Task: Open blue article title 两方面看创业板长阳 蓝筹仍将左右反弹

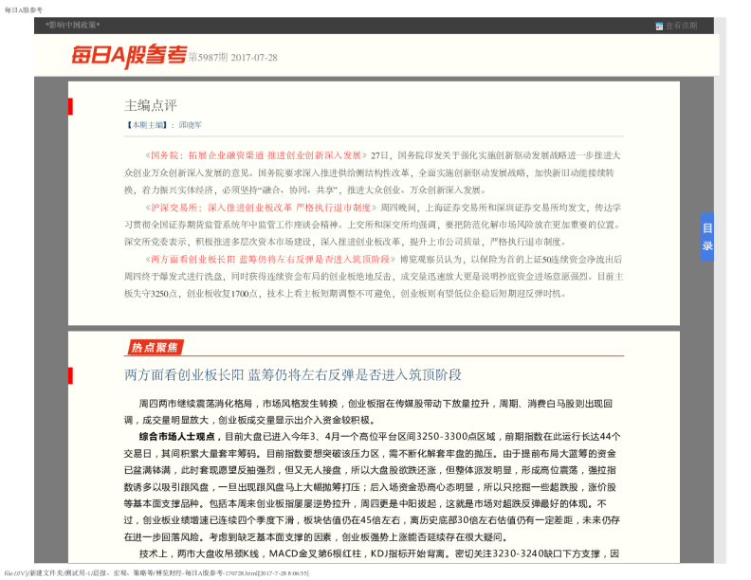Action: pyautogui.click(x=293, y=374)
